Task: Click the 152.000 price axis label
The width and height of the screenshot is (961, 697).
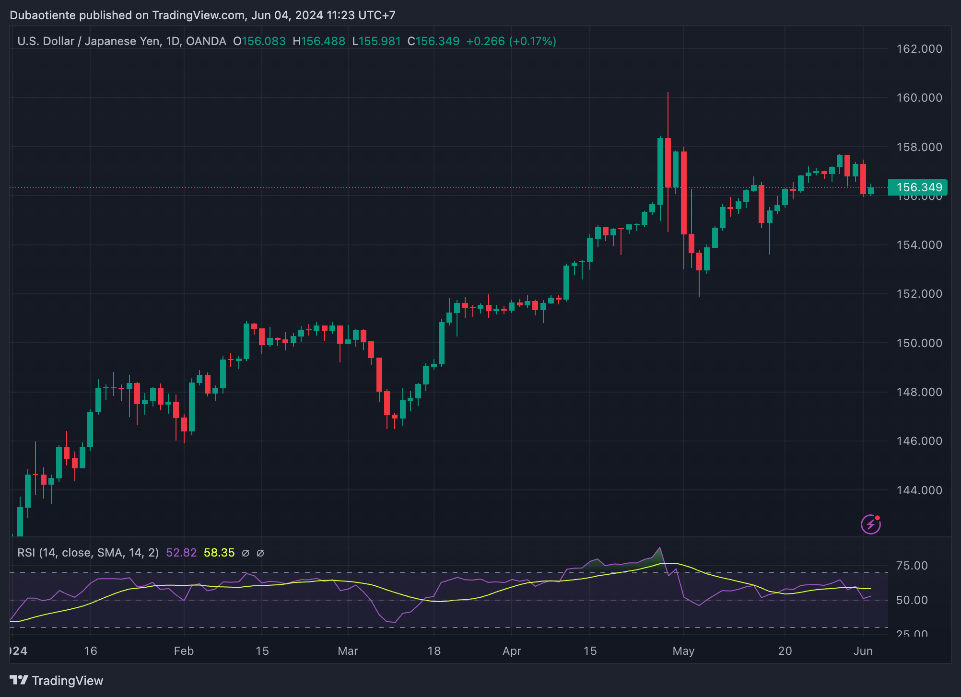Action: coord(919,294)
